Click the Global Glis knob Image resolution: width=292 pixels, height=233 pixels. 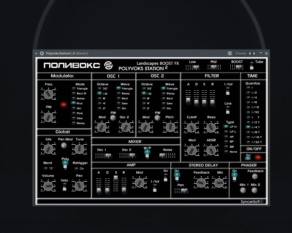point(48,149)
